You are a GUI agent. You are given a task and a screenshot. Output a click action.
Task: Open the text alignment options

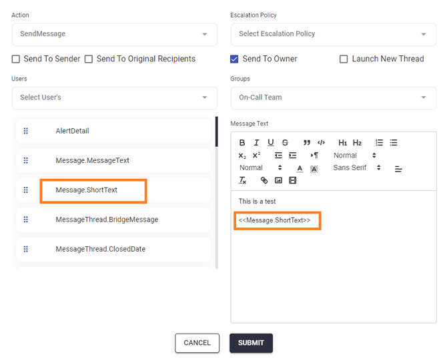click(x=398, y=169)
